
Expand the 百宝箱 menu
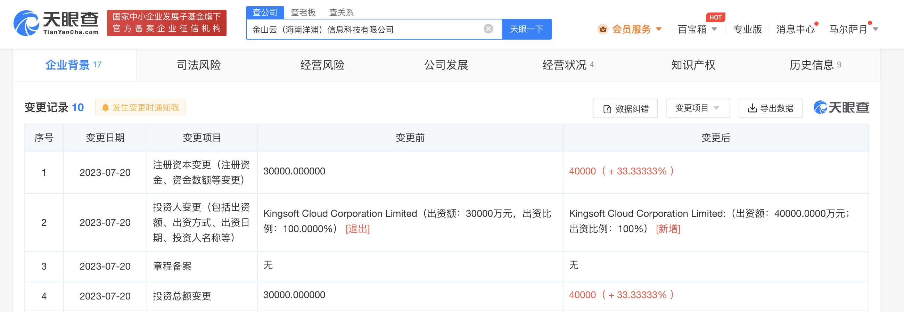click(x=697, y=29)
